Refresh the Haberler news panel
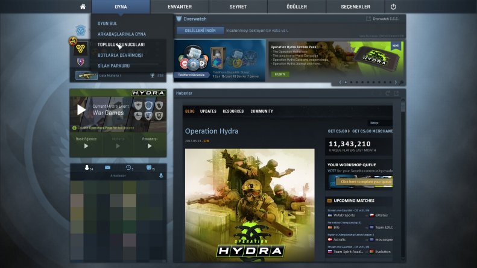The width and height of the screenshot is (477, 268). pyautogui.click(x=388, y=93)
